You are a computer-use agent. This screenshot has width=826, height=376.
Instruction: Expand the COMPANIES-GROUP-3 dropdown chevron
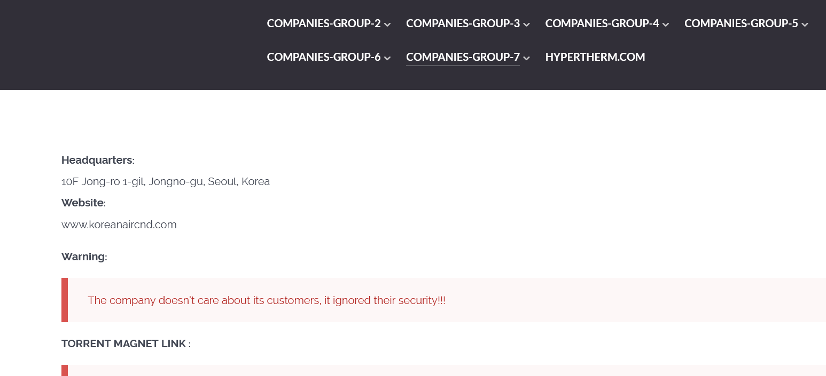(x=527, y=24)
